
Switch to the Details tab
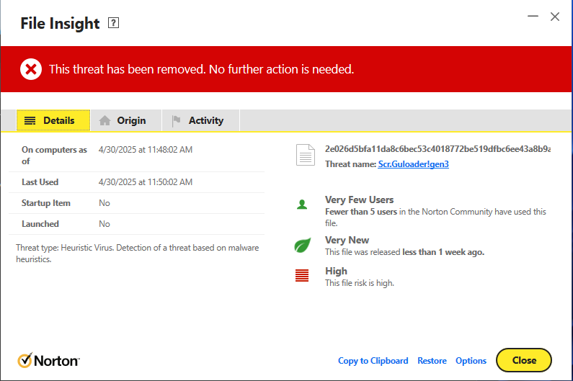[x=53, y=120]
